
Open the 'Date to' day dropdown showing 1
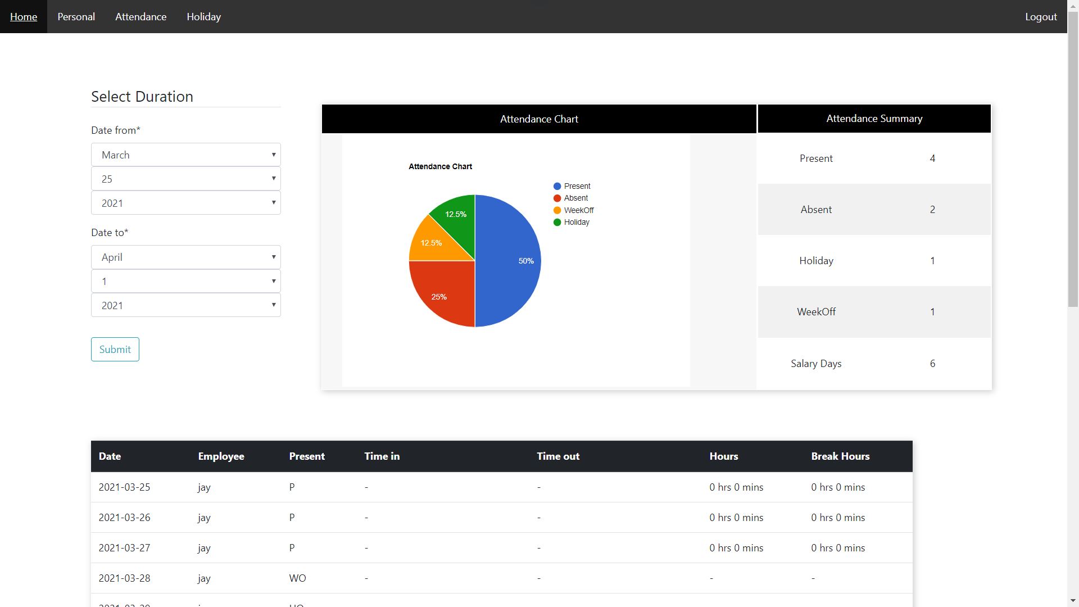(x=185, y=281)
